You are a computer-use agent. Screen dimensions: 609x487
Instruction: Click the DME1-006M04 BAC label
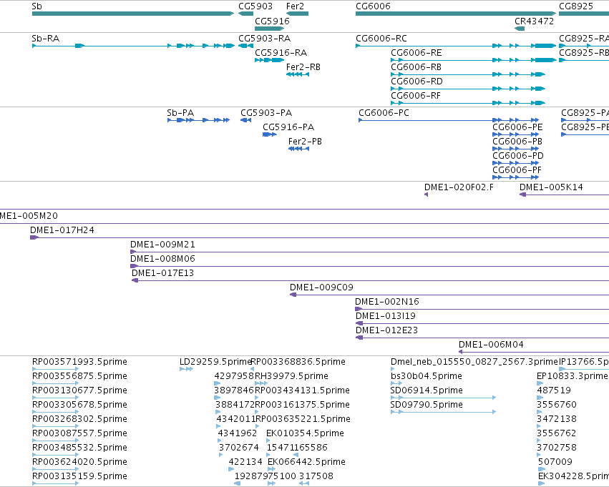[x=492, y=345]
